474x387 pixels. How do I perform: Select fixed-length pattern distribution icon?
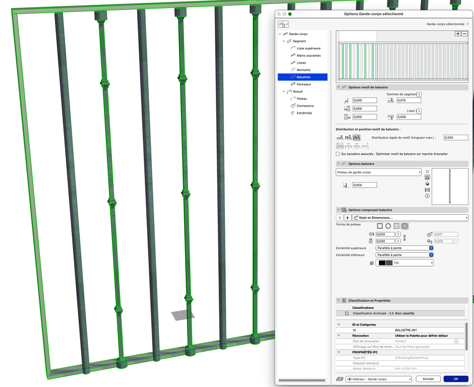(348, 138)
